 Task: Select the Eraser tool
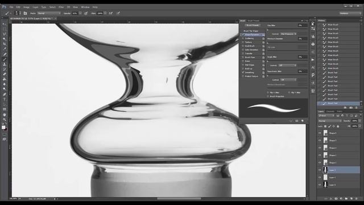(5, 74)
